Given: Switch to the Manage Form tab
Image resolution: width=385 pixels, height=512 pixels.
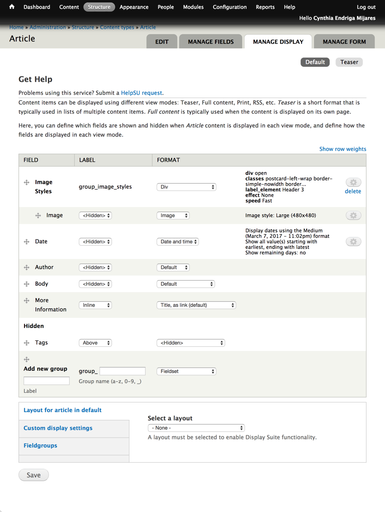Looking at the screenshot, I should tap(344, 41).
